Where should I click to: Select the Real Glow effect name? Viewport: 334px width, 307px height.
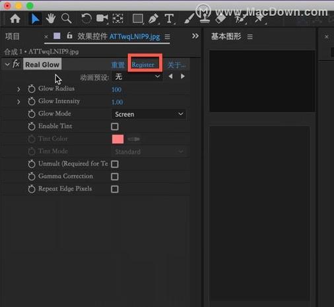pyautogui.click(x=42, y=64)
